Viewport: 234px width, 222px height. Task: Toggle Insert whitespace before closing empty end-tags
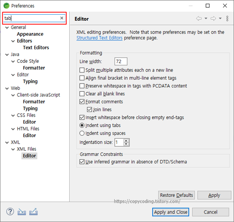pyautogui.click(x=82, y=117)
